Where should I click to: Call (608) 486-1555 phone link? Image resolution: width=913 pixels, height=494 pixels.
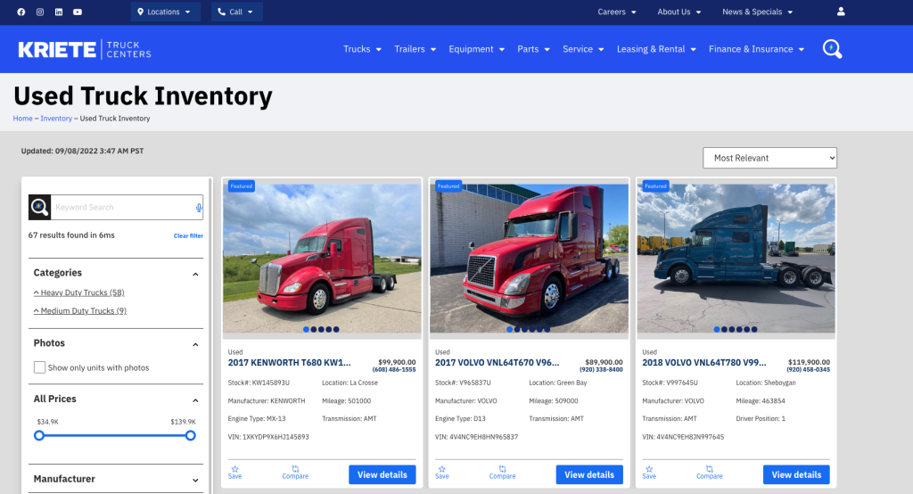(394, 369)
